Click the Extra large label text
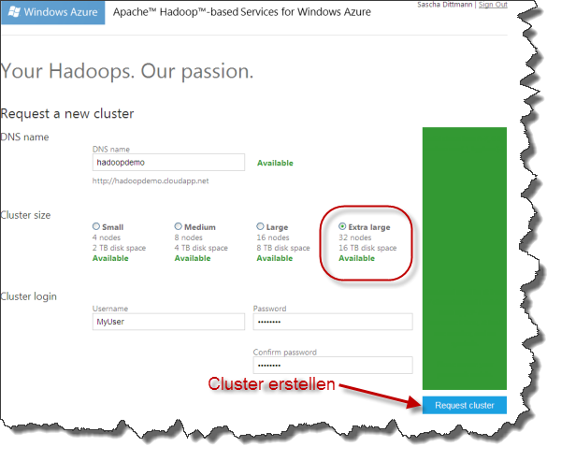The width and height of the screenshot is (561, 461). coord(369,227)
